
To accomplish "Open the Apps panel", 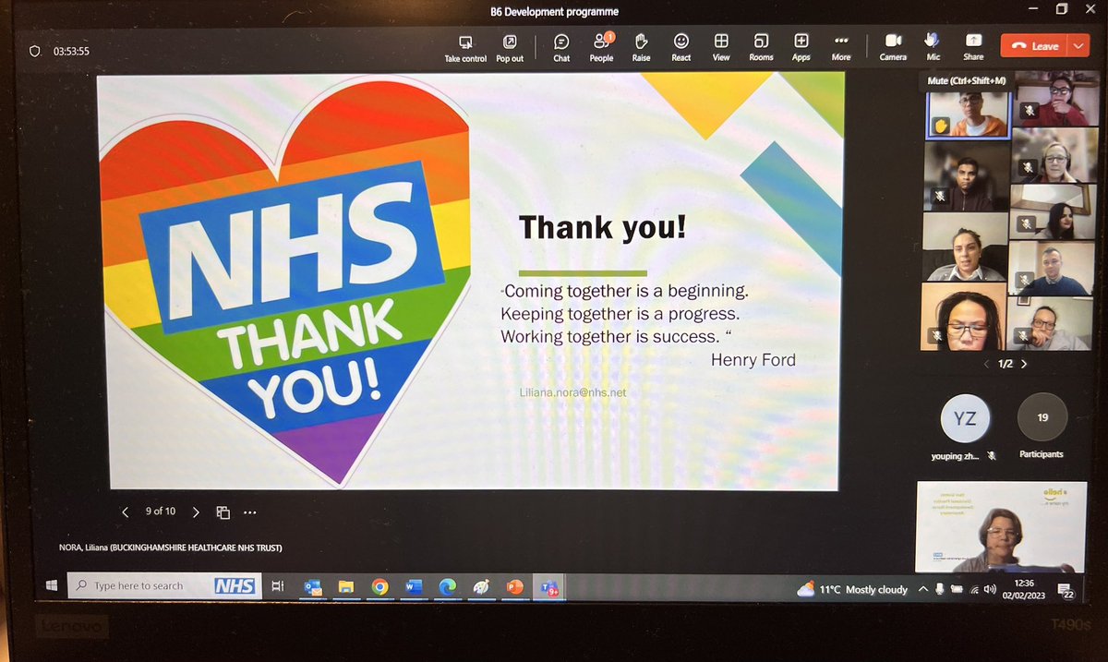I will (x=801, y=48).
